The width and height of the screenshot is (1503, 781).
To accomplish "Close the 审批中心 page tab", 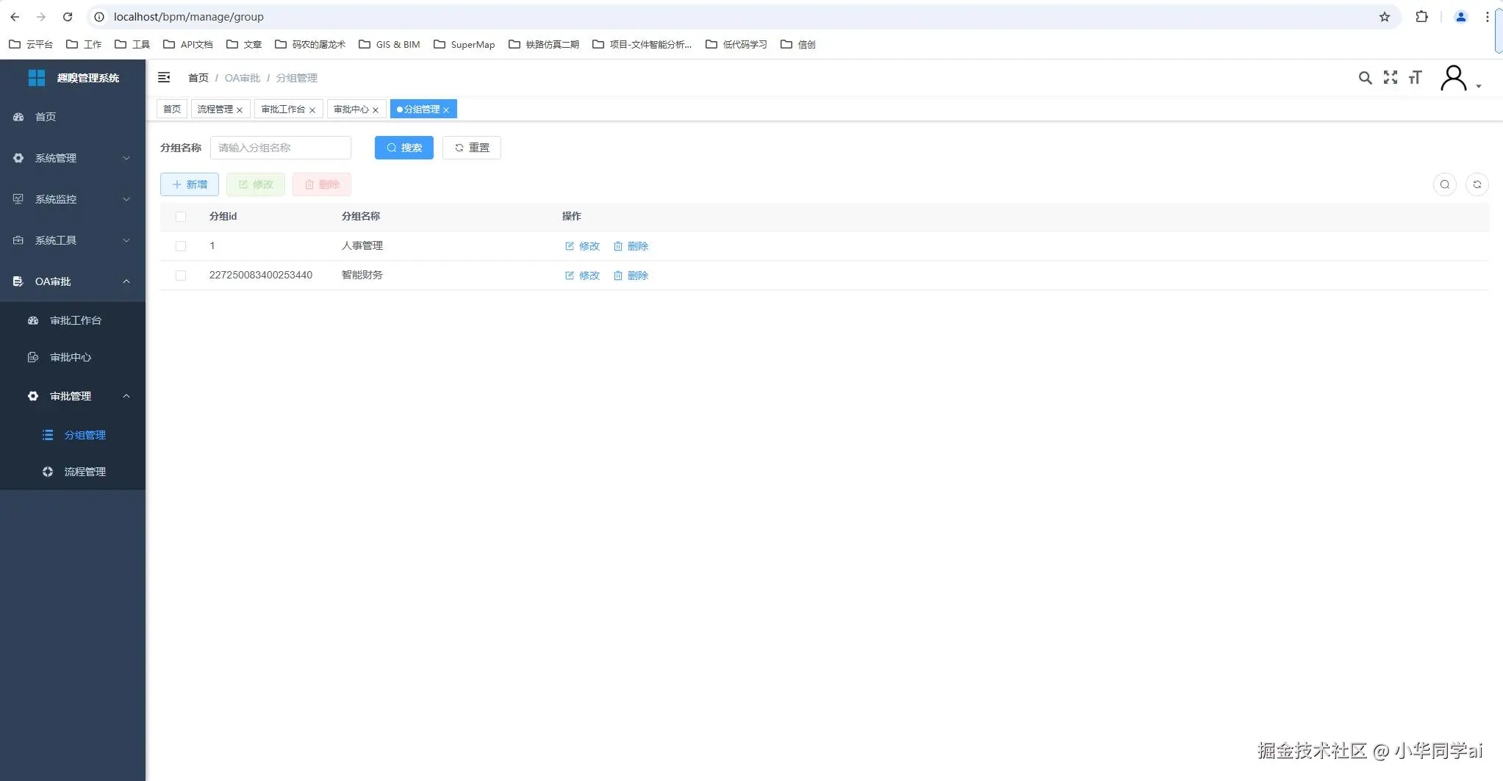I will [x=376, y=110].
